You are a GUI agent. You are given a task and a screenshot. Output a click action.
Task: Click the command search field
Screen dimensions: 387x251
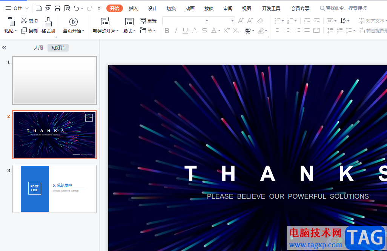(x=343, y=8)
